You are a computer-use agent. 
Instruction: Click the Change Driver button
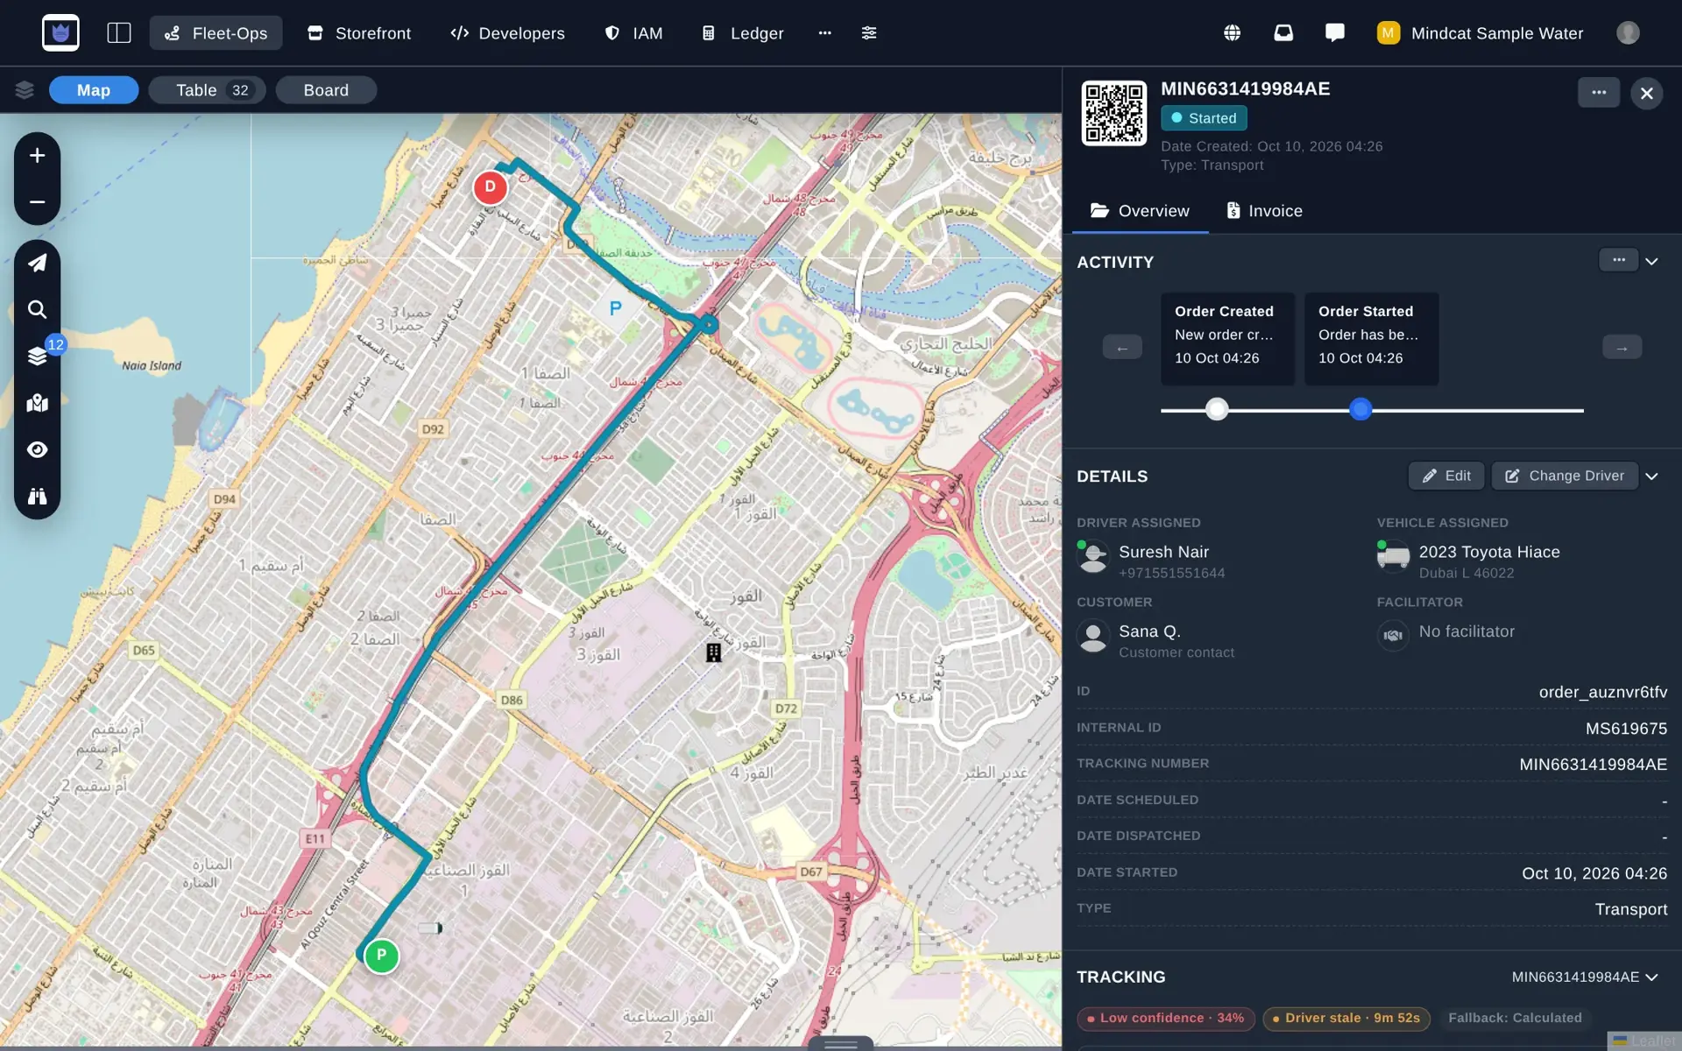click(1565, 476)
